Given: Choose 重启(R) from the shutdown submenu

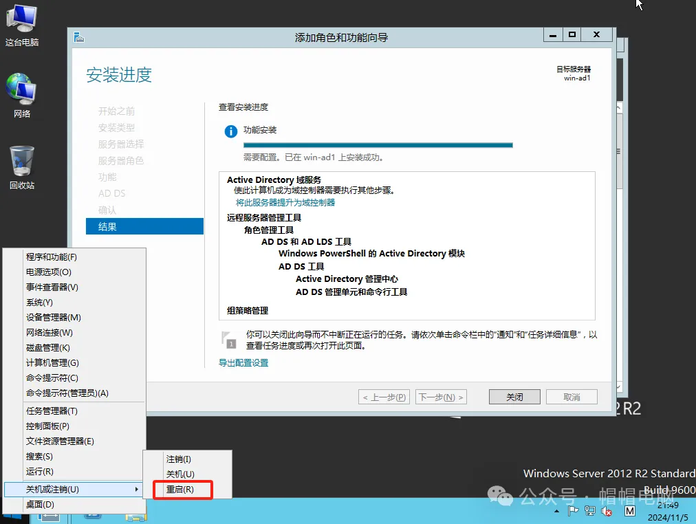Looking at the screenshot, I should click(180, 490).
